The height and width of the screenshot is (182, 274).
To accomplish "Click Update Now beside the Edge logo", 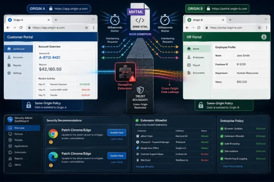I will coord(117,156).
